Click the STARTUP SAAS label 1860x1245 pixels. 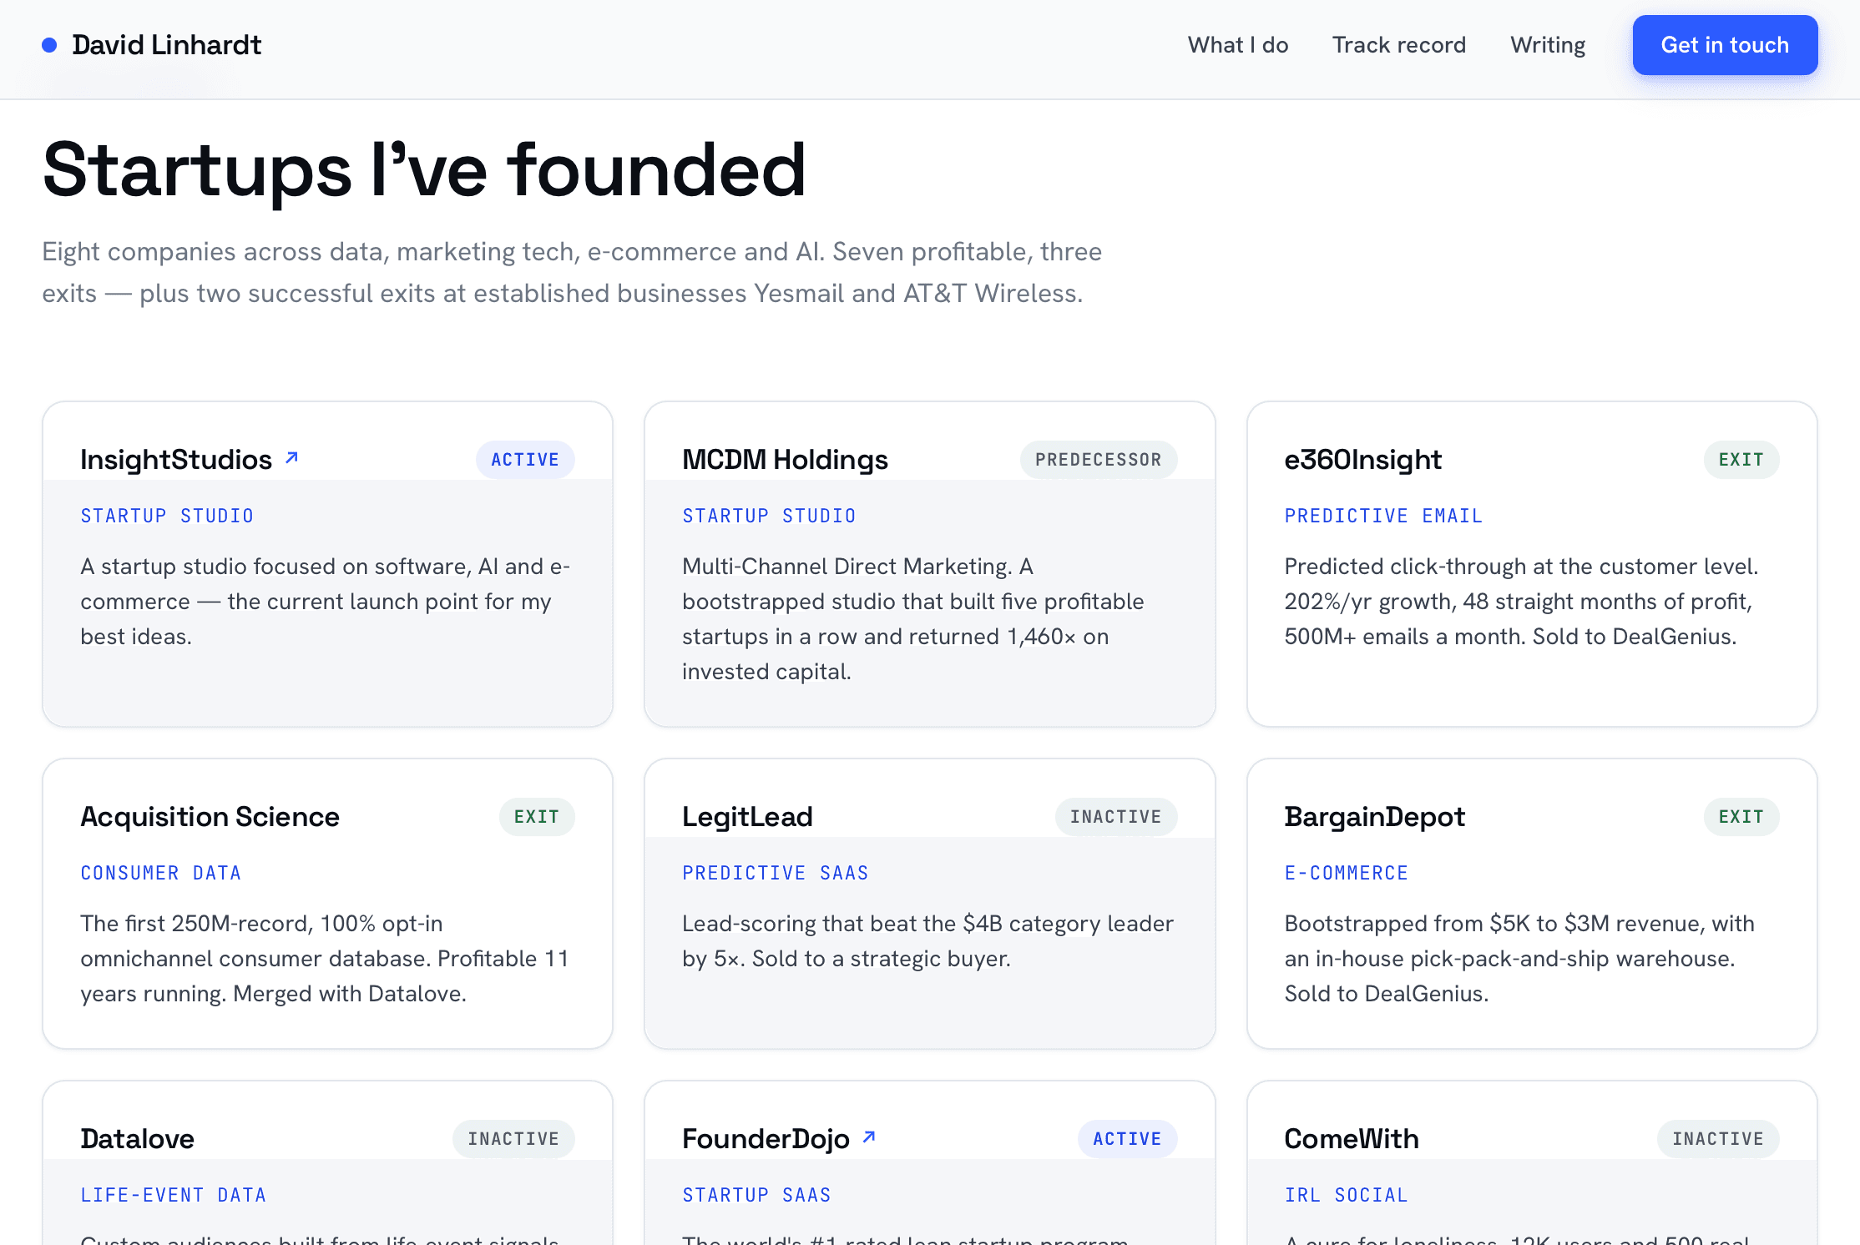click(x=757, y=1195)
